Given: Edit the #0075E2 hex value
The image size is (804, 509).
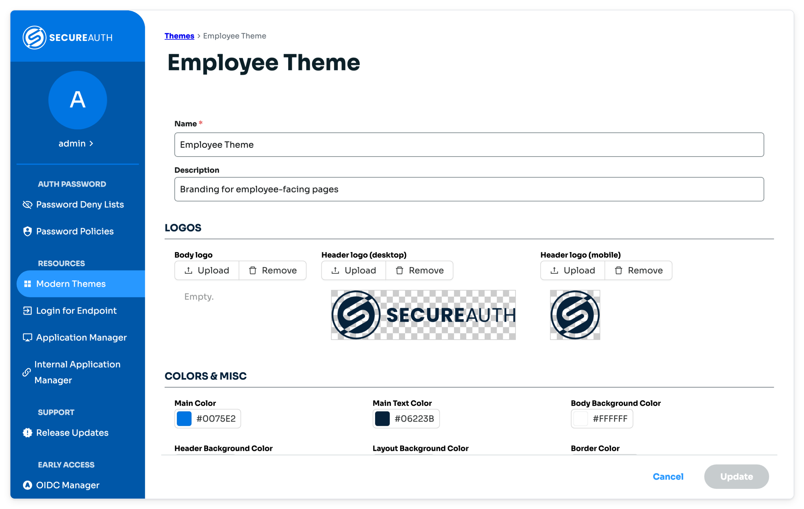Looking at the screenshot, I should (216, 419).
